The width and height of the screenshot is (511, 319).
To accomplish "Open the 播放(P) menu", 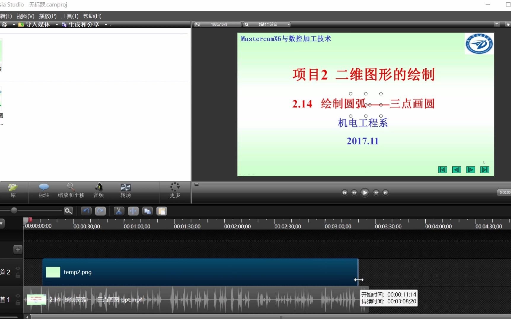I will tap(48, 16).
